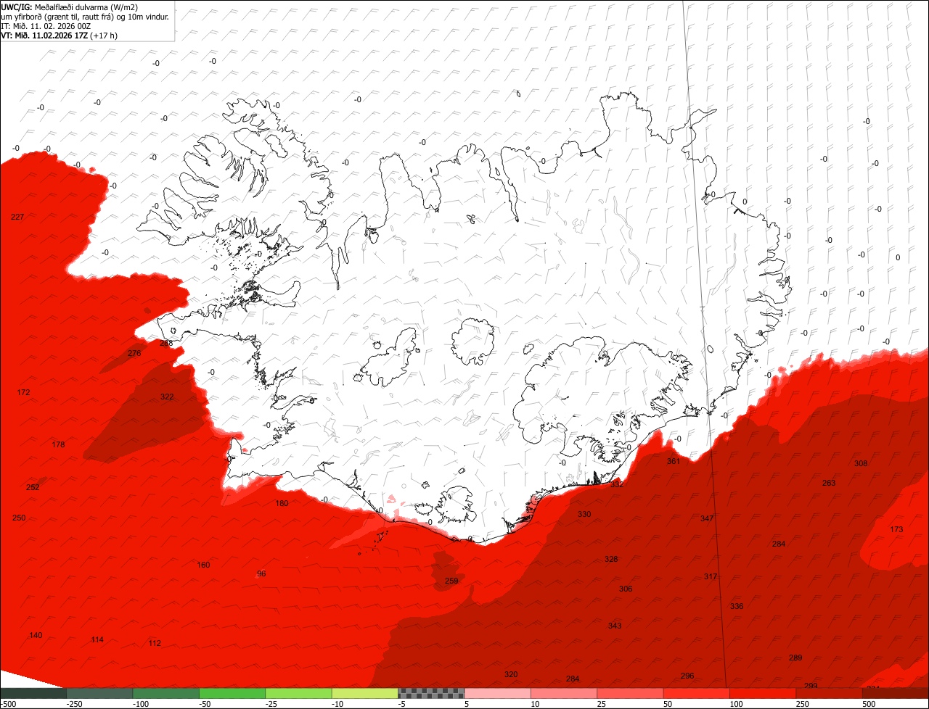Click the flux value 296
The height and width of the screenshot is (709, 929).
click(x=687, y=676)
